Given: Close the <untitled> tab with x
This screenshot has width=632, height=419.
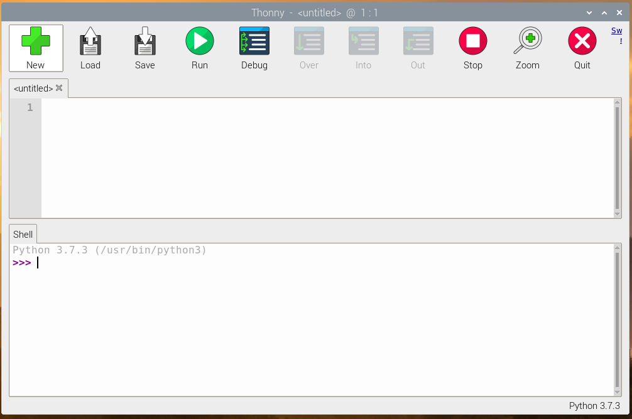Looking at the screenshot, I should (59, 88).
